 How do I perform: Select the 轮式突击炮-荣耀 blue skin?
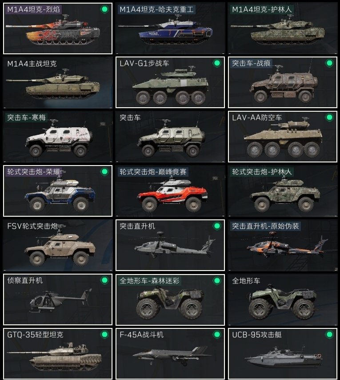(x=58, y=191)
